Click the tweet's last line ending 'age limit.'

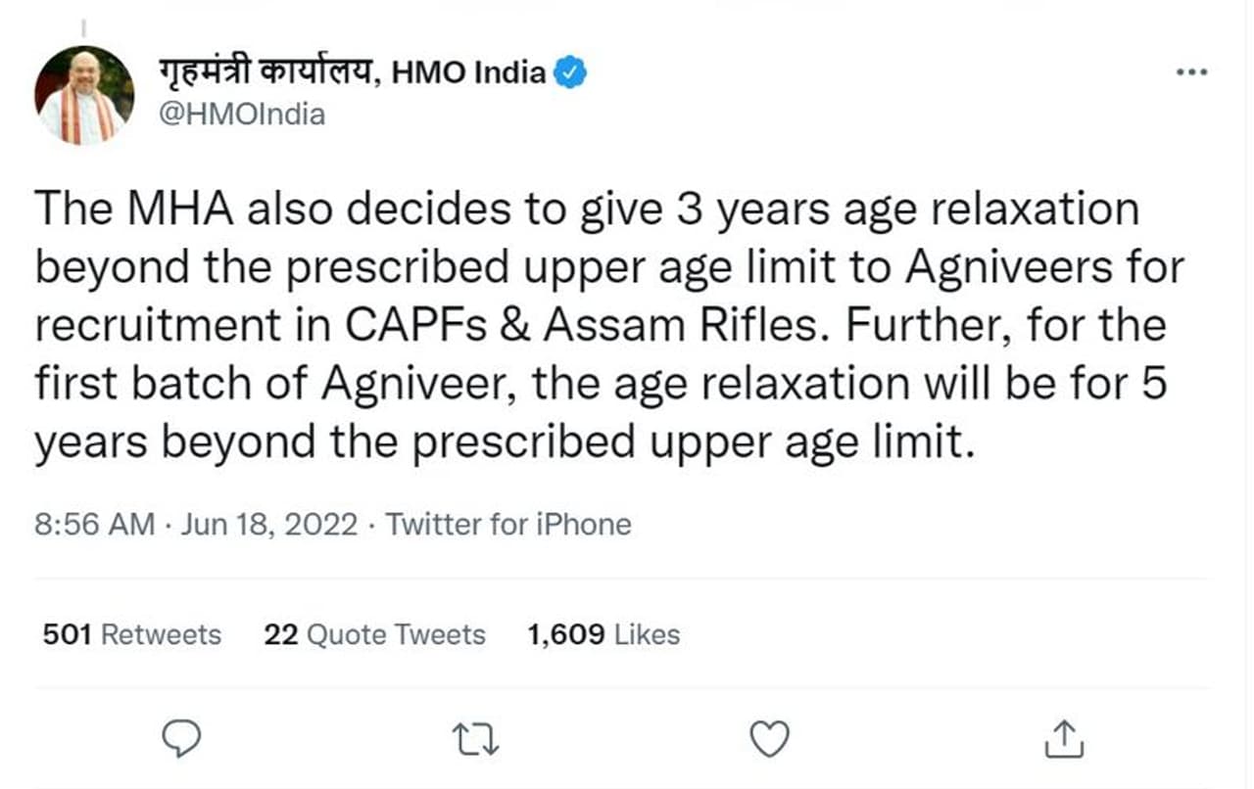pyautogui.click(x=506, y=443)
